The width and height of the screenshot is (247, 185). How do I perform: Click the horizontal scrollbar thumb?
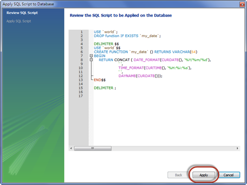[x=93, y=148]
